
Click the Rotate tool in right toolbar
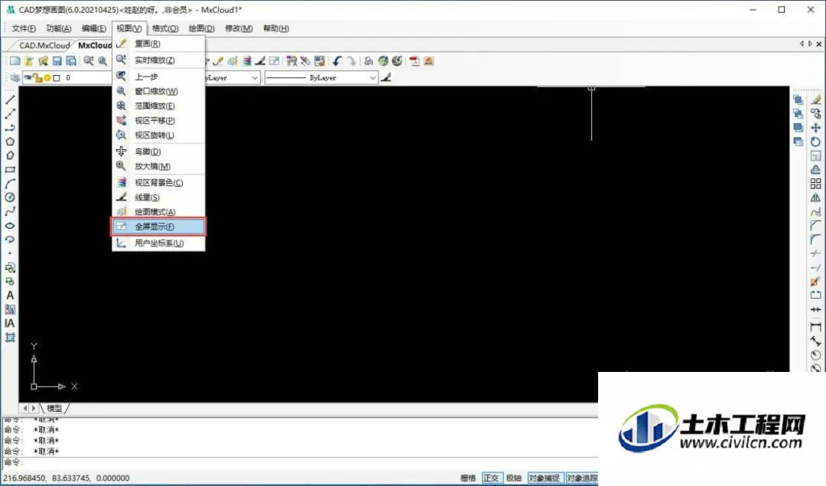(x=815, y=142)
